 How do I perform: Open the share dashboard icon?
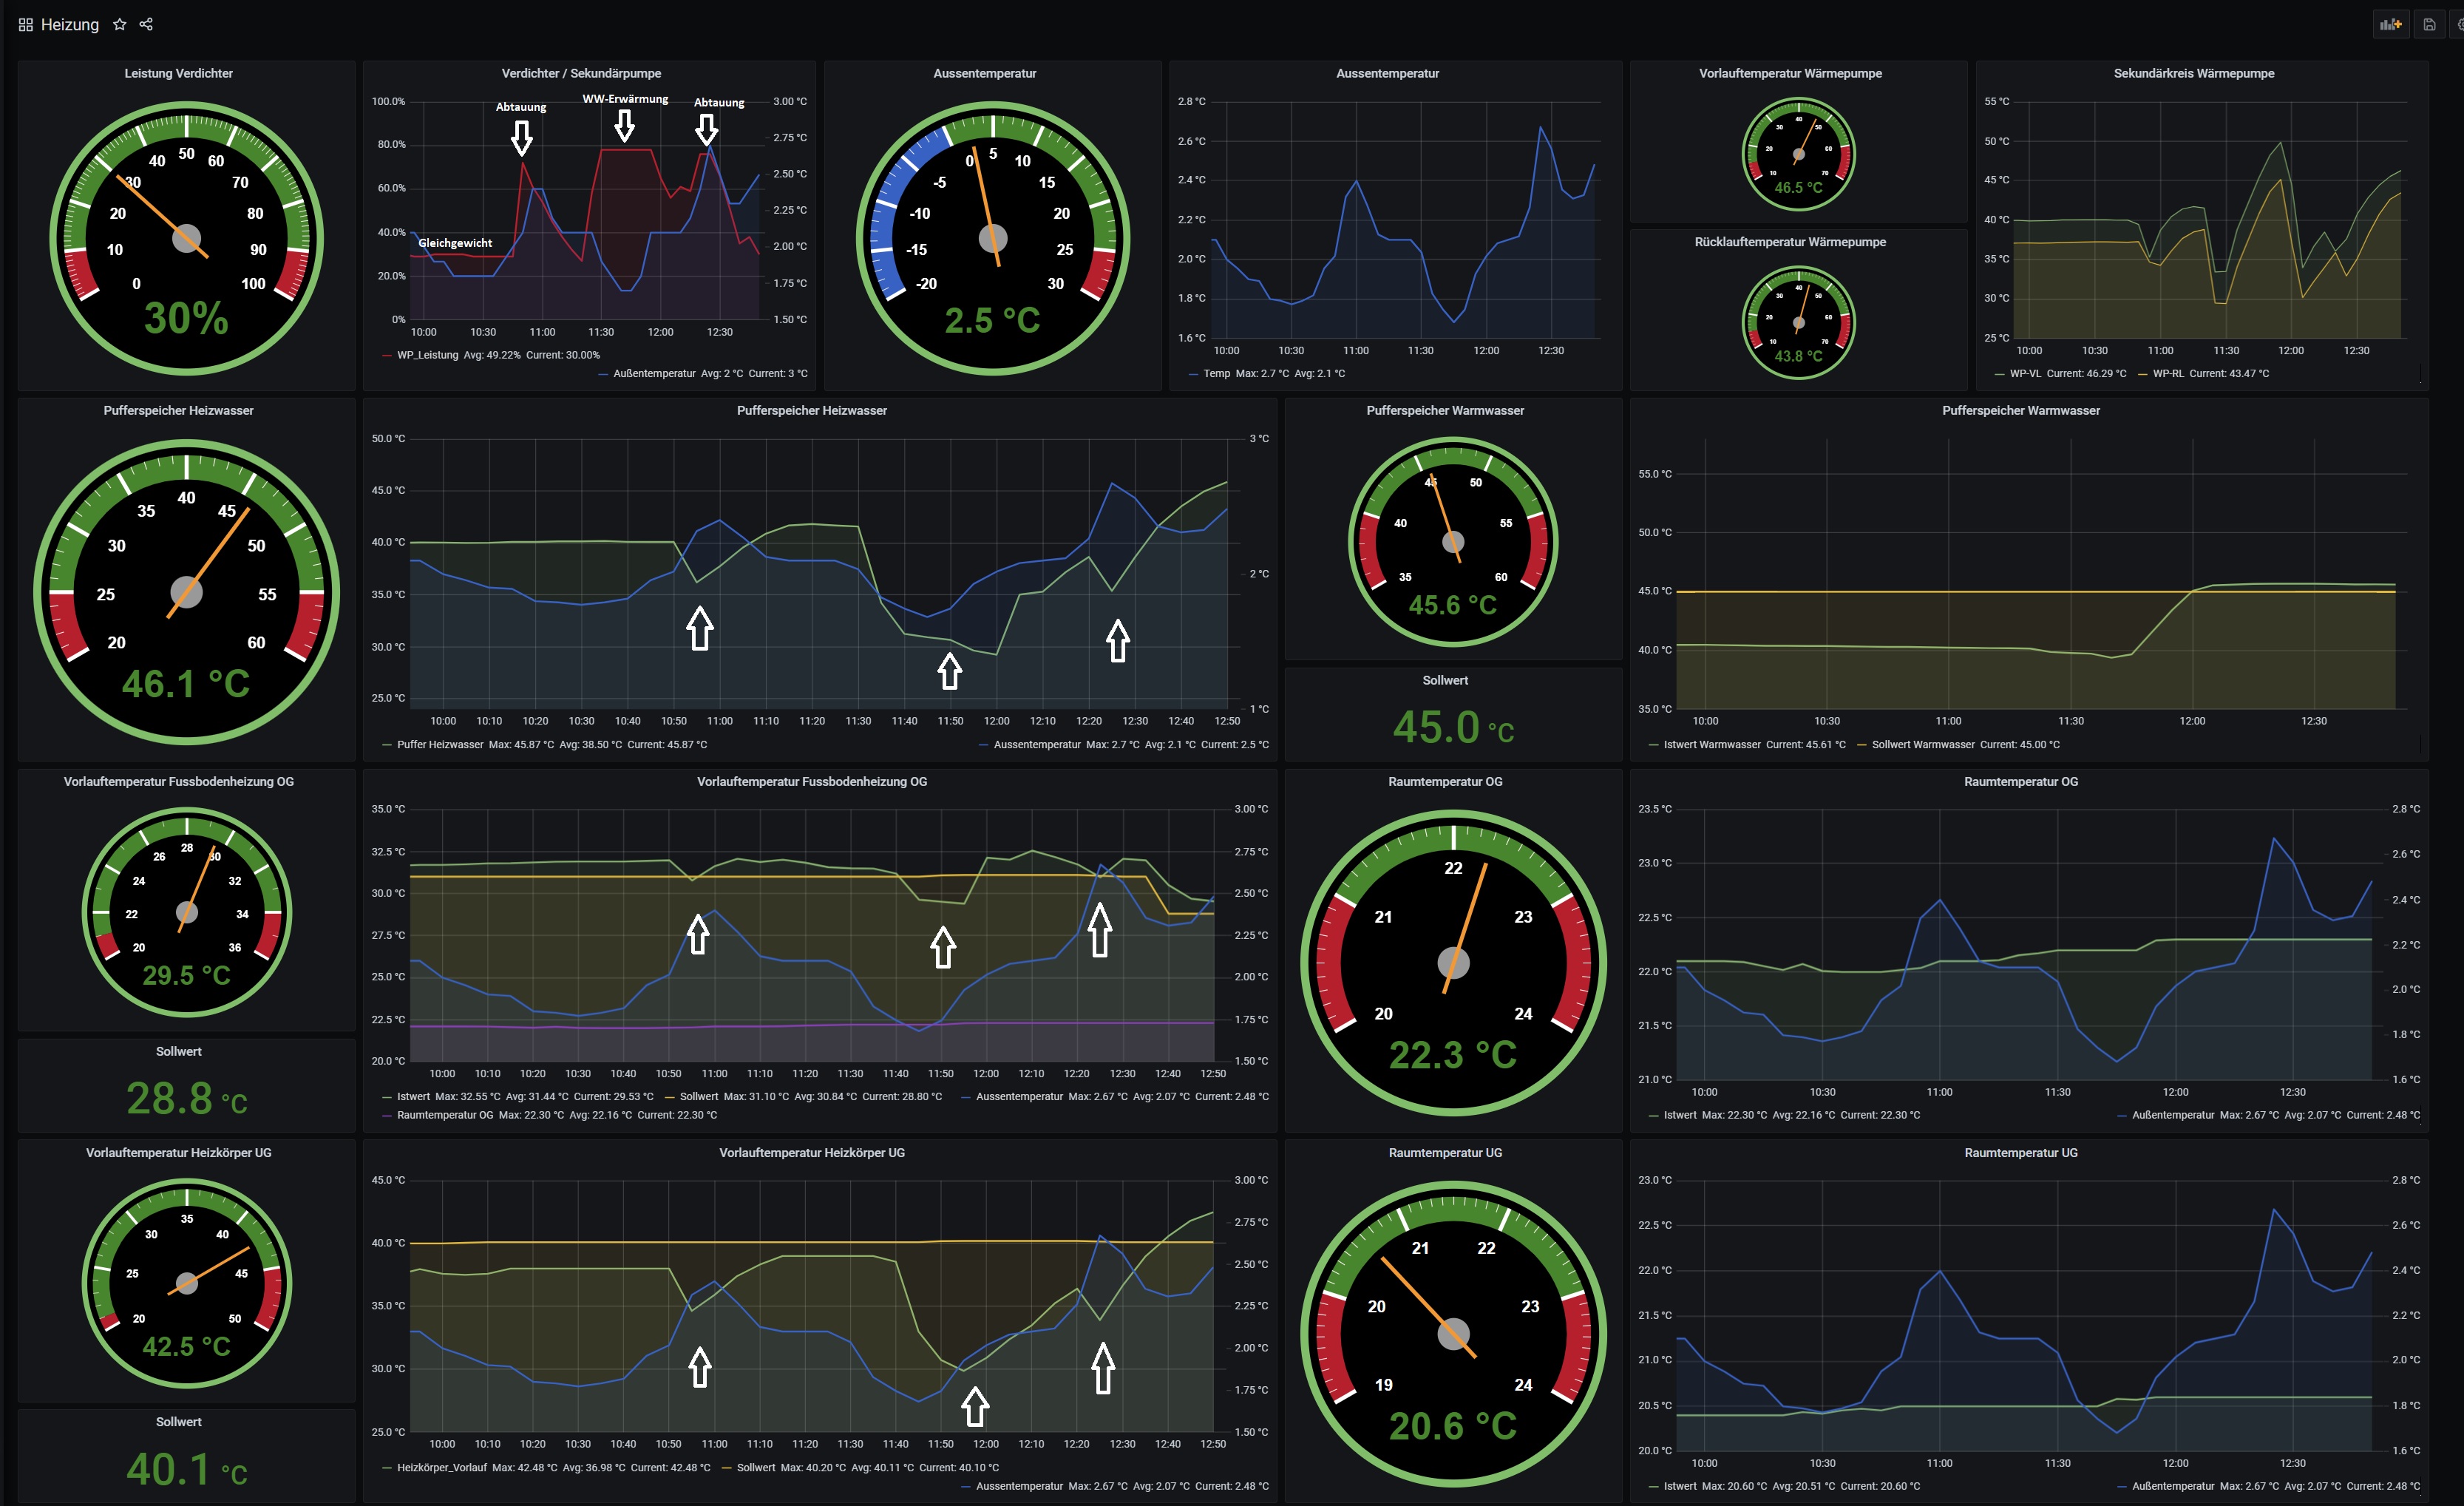(146, 25)
